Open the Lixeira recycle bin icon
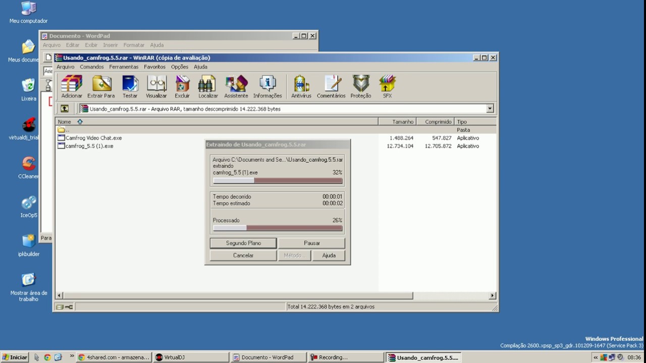 [x=28, y=90]
